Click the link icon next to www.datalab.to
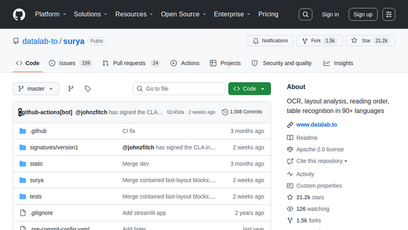The height and width of the screenshot is (230, 408). tap(290, 125)
